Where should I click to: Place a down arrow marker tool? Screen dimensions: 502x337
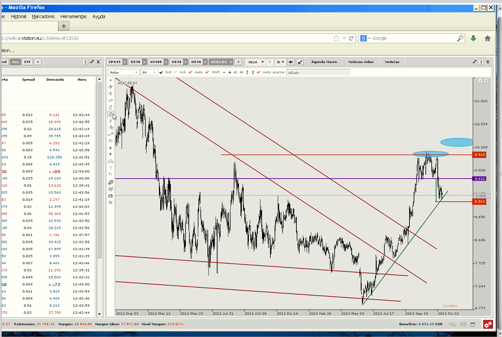click(x=111, y=154)
